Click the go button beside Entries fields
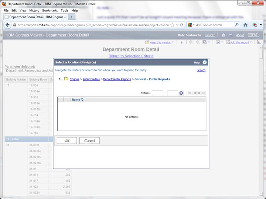The width and height of the screenshot is (266, 199). 181,93
